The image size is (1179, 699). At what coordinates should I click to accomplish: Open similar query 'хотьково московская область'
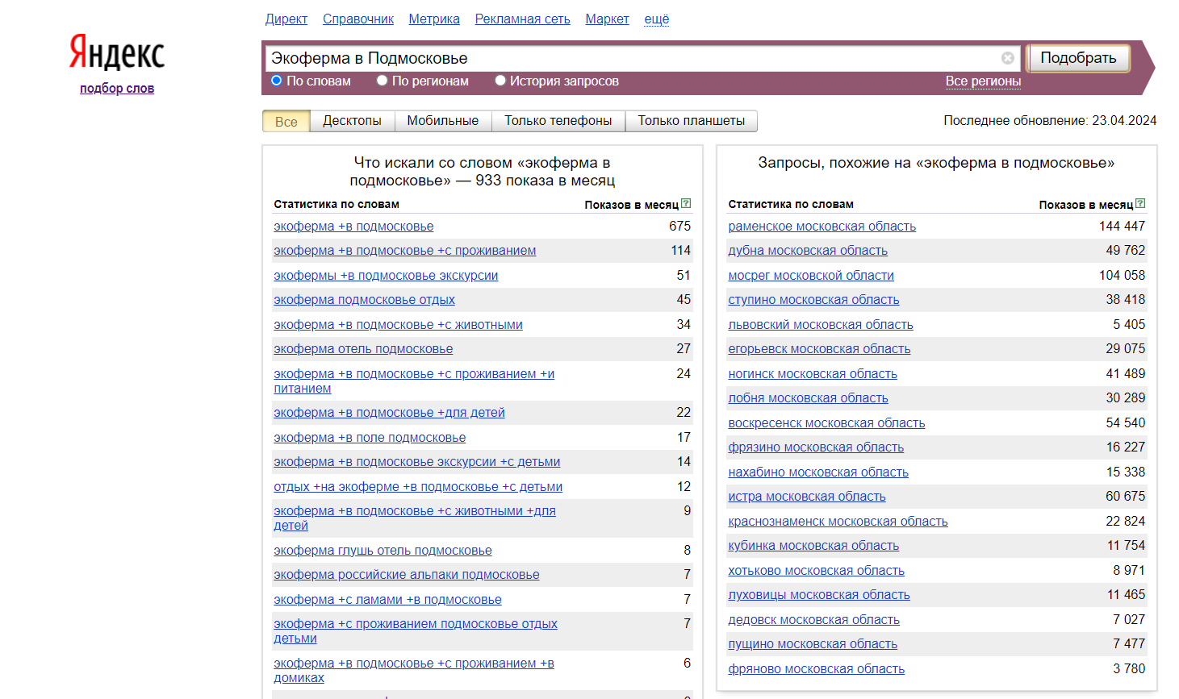[816, 571]
